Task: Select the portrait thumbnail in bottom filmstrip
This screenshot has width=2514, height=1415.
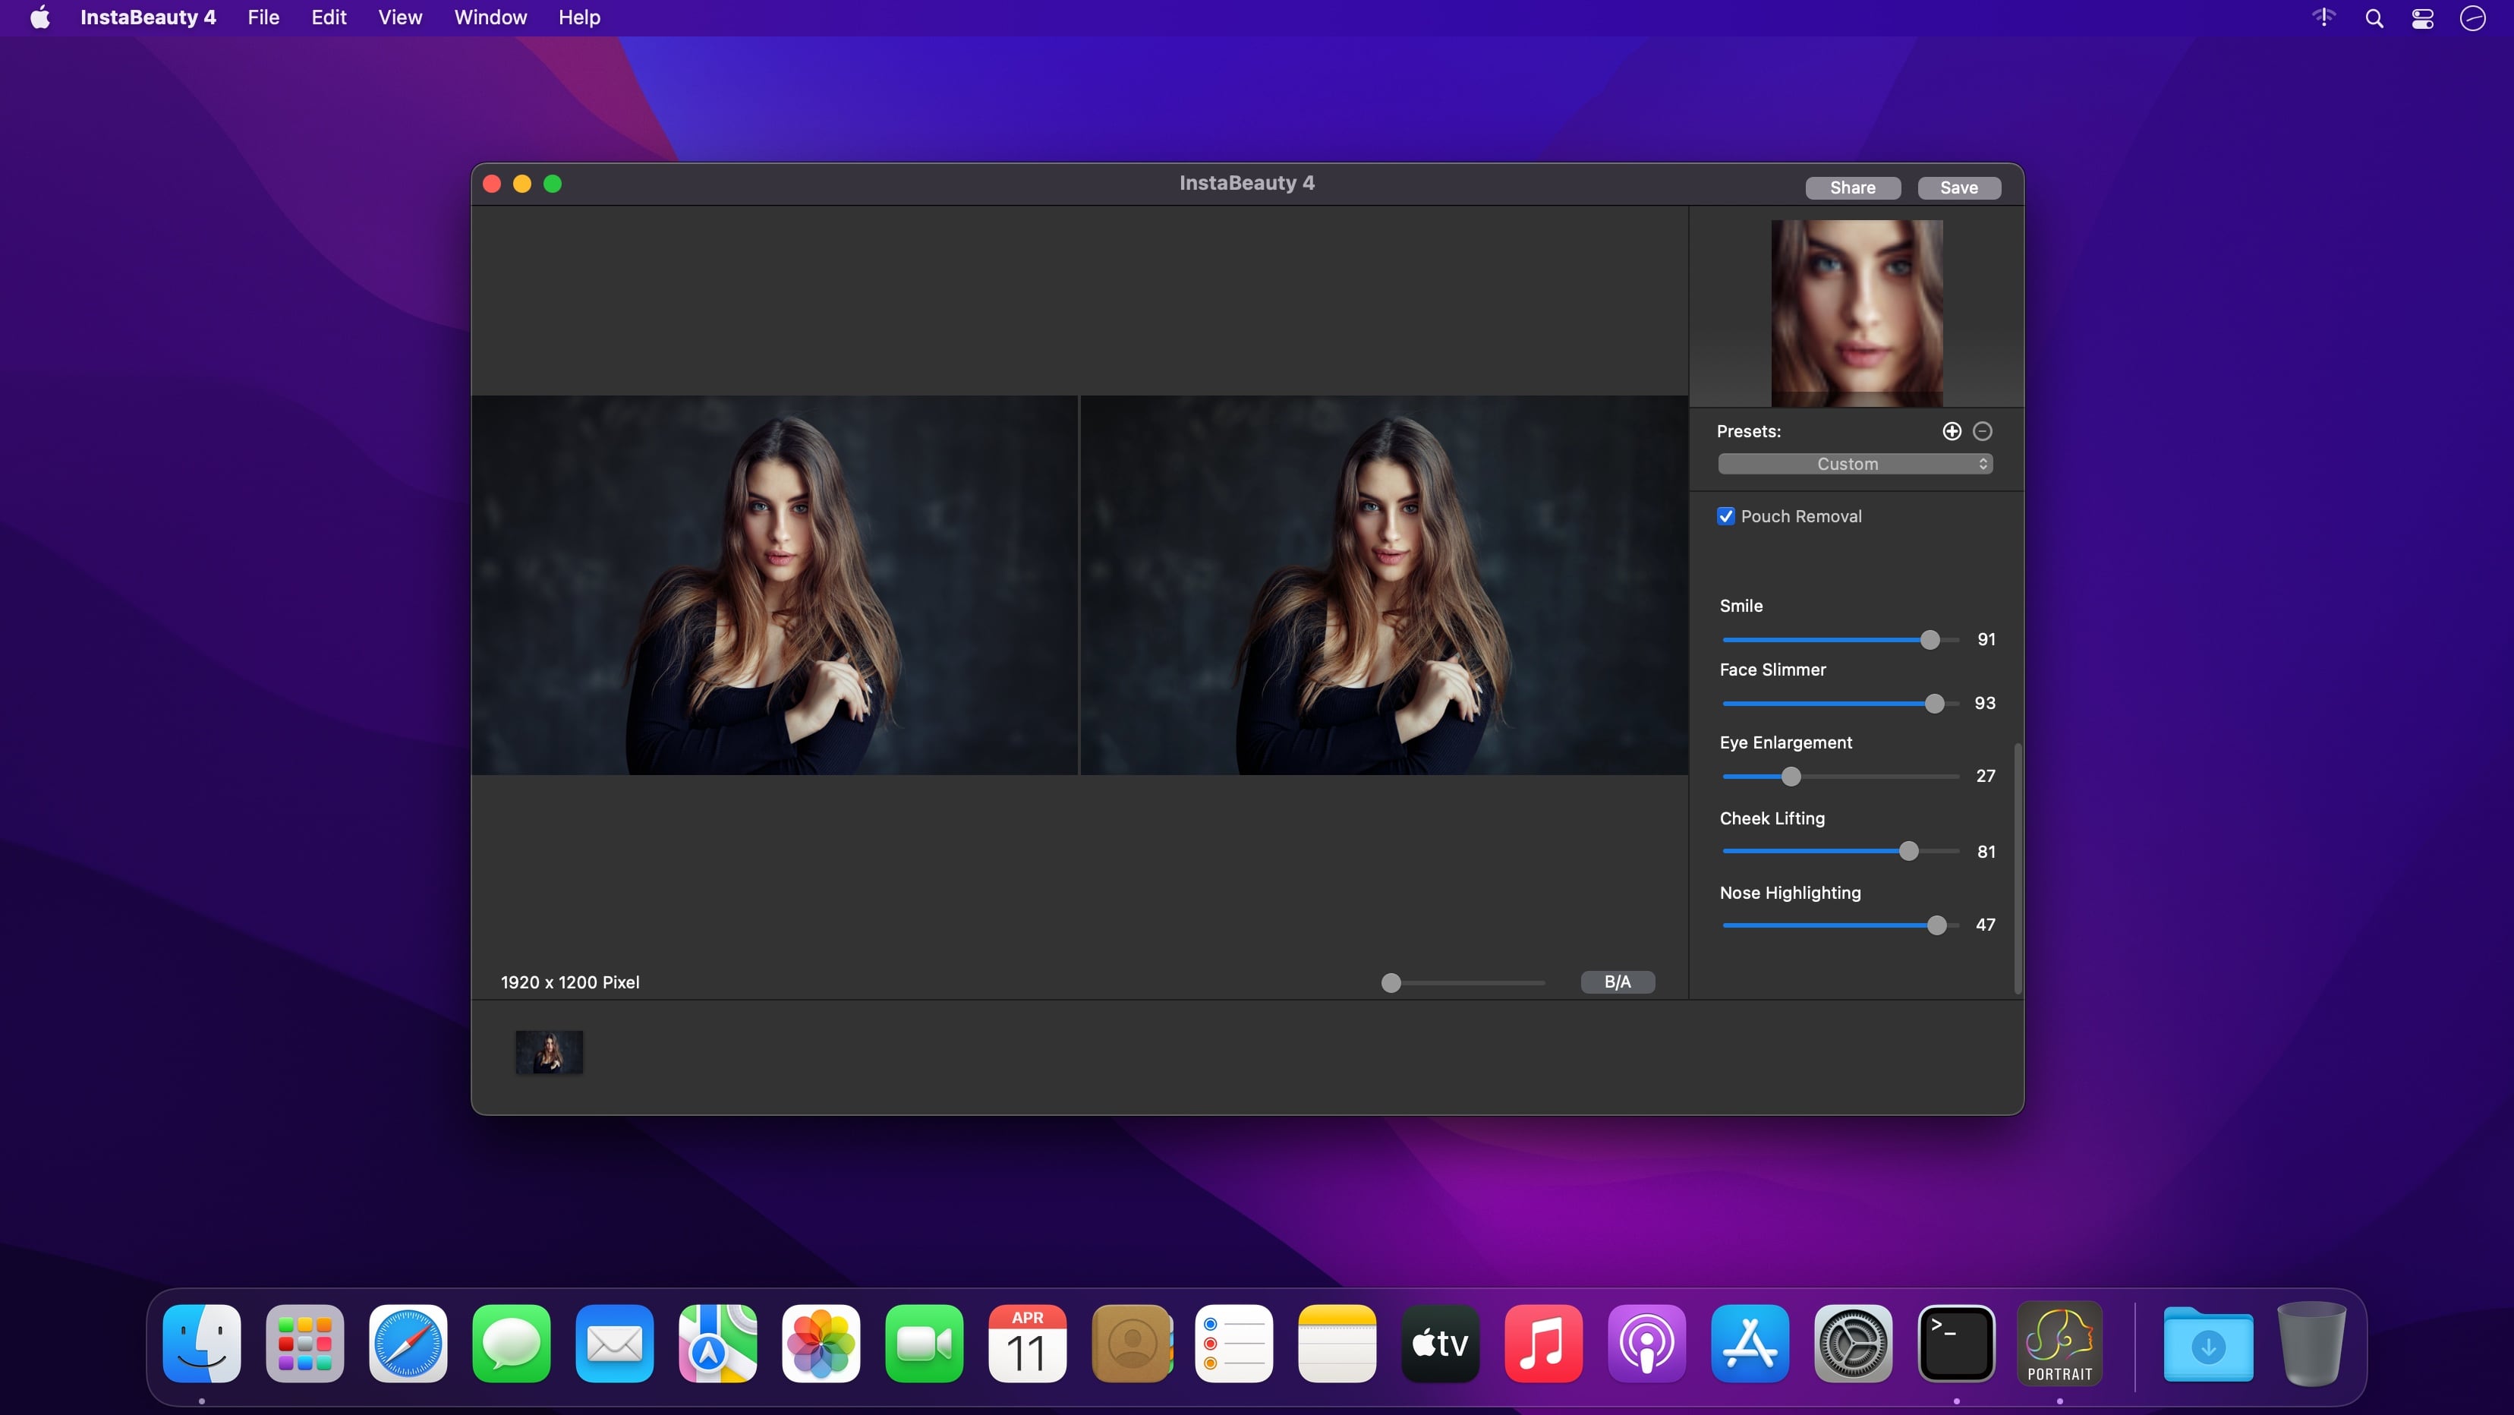Action: tap(550, 1052)
